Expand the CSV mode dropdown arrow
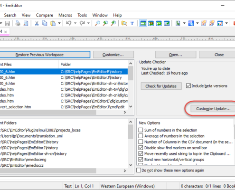 [184, 23]
